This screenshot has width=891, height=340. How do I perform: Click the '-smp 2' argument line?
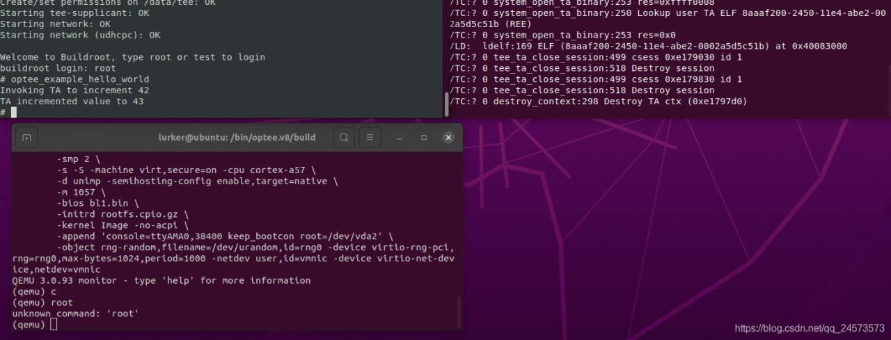(79, 159)
